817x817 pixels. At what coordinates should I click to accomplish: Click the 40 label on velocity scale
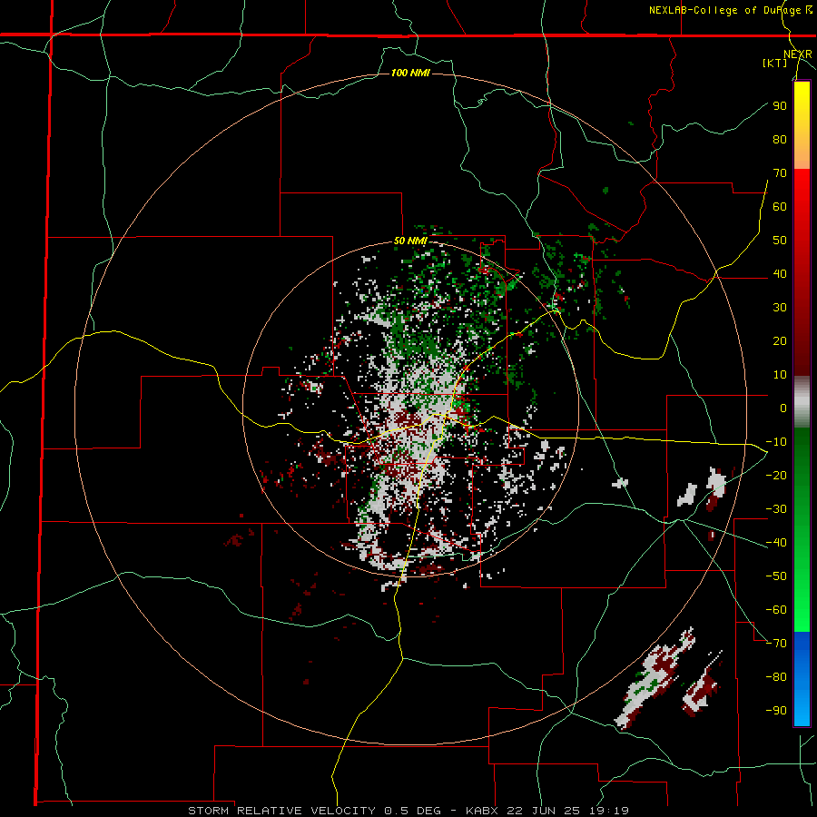click(780, 273)
